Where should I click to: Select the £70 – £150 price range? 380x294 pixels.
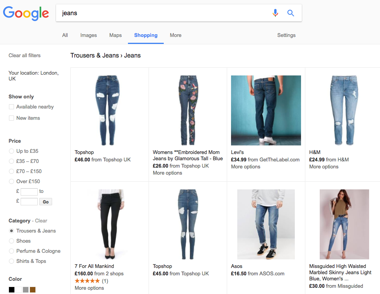(11, 171)
